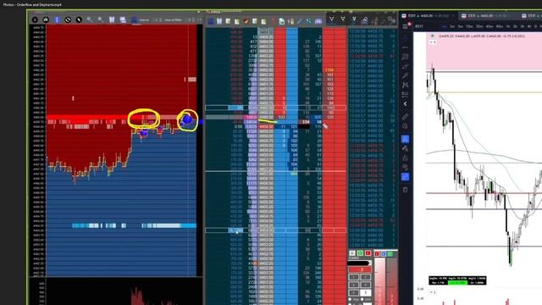Select the Stop radio button in order panel
The image size is (542, 305).
(x=351, y=299)
